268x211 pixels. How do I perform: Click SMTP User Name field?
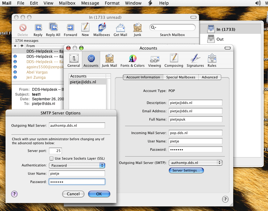click(x=77, y=173)
